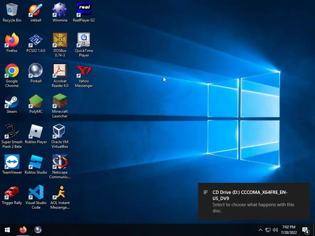The image size is (315, 236).
Task: Click the CD Drive (D:) notification
Action: 254,201
